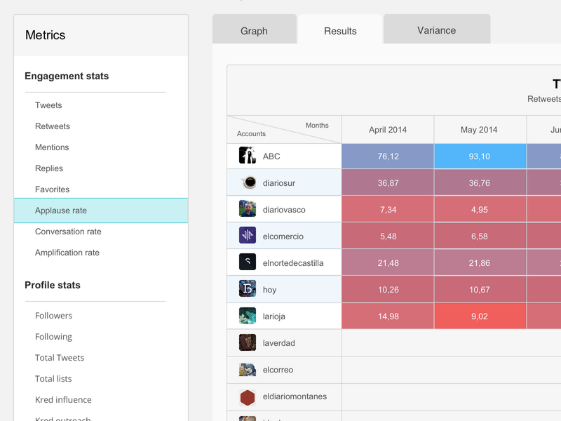Click the larioja account avatar
Screen dimensions: 561x421
pyautogui.click(x=247, y=316)
